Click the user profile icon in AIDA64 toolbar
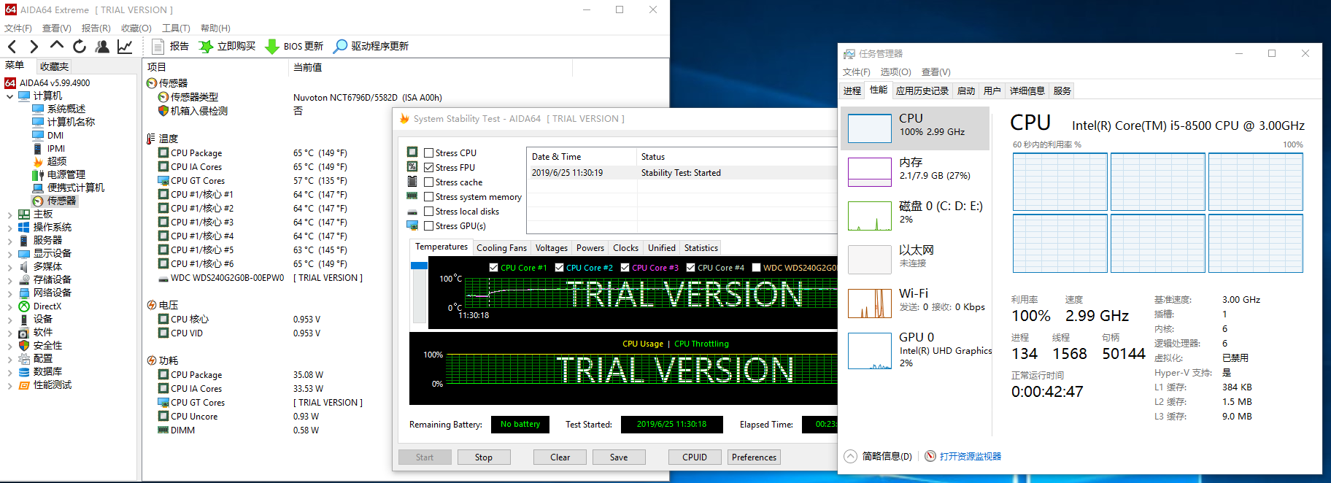 point(102,47)
